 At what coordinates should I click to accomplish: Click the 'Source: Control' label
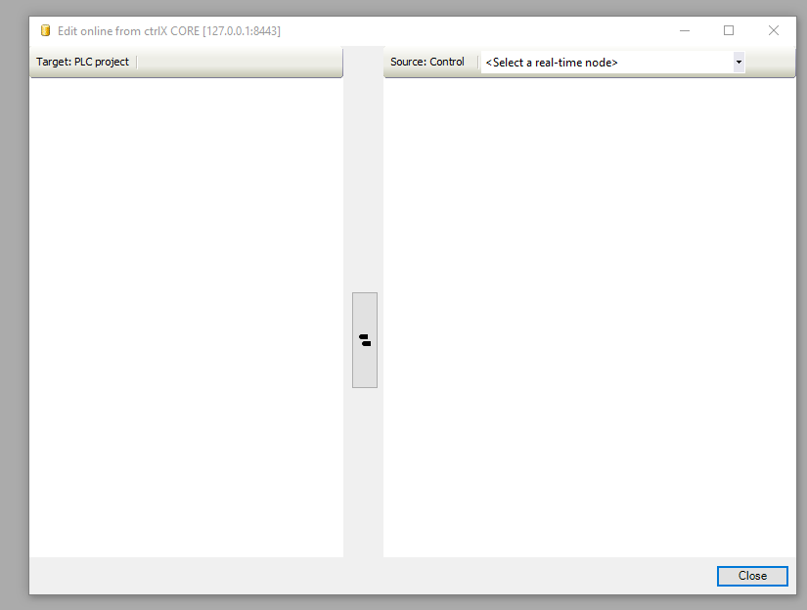[x=427, y=62]
